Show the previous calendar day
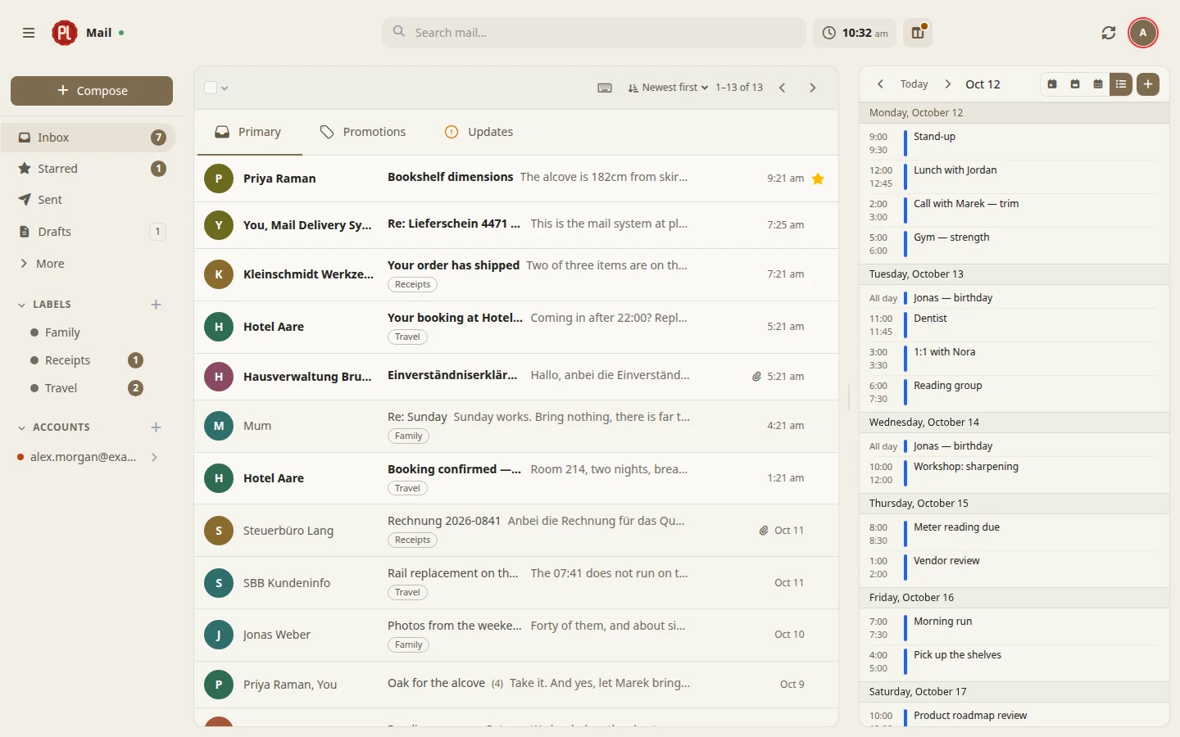 (880, 84)
